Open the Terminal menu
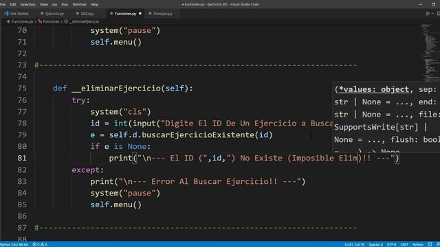Image resolution: width=440 pixels, height=247 pixels. [80, 5]
